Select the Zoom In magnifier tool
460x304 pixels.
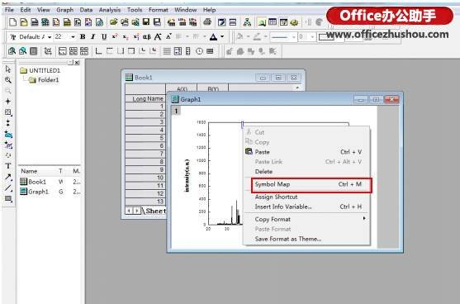pyautogui.click(x=8, y=80)
